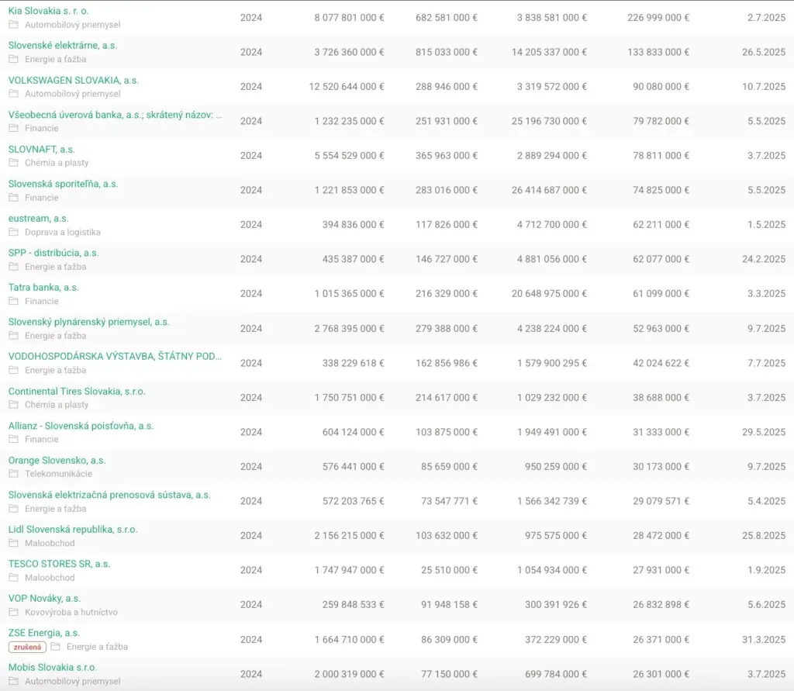794x691 pixels.
Task: Open eustream, a.s. company link
Action: [38, 219]
